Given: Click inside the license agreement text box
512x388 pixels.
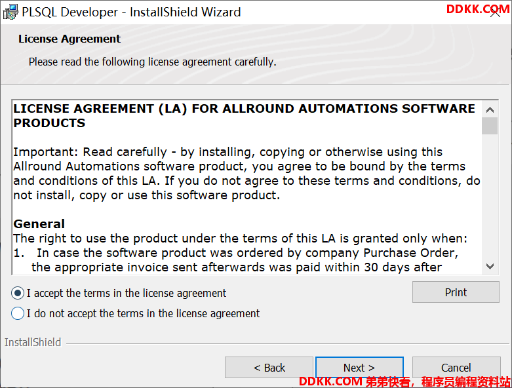Looking at the screenshot, I should pyautogui.click(x=246, y=187).
